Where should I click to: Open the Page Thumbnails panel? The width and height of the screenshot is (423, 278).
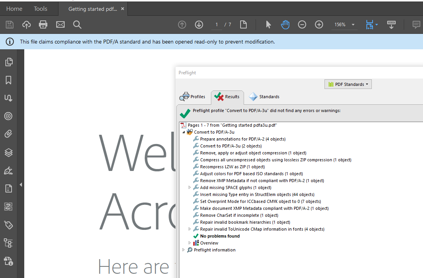[8, 62]
